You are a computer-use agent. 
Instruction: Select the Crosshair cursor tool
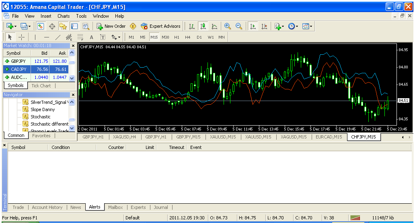coord(22,37)
